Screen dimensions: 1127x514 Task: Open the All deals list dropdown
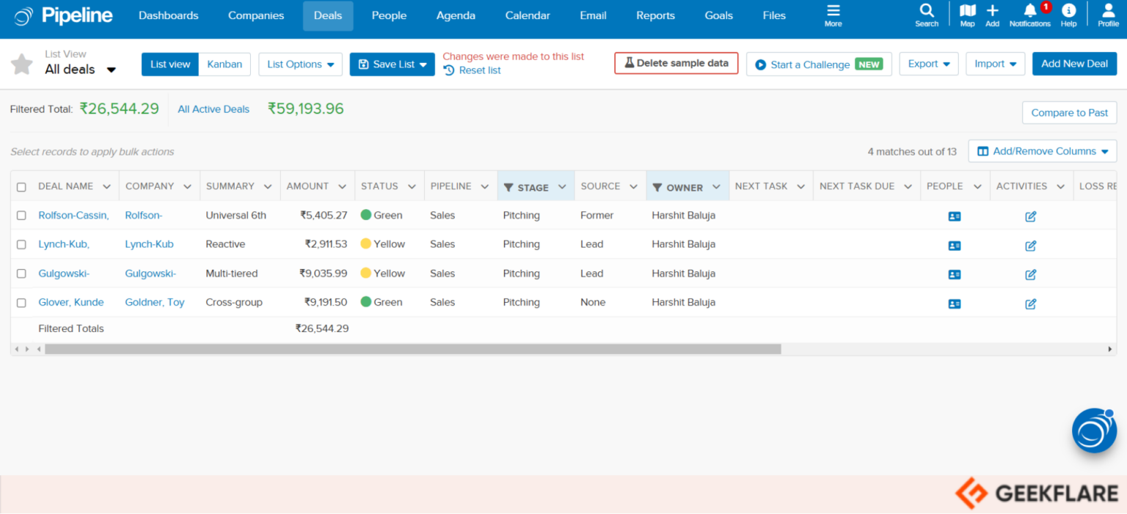(81, 70)
